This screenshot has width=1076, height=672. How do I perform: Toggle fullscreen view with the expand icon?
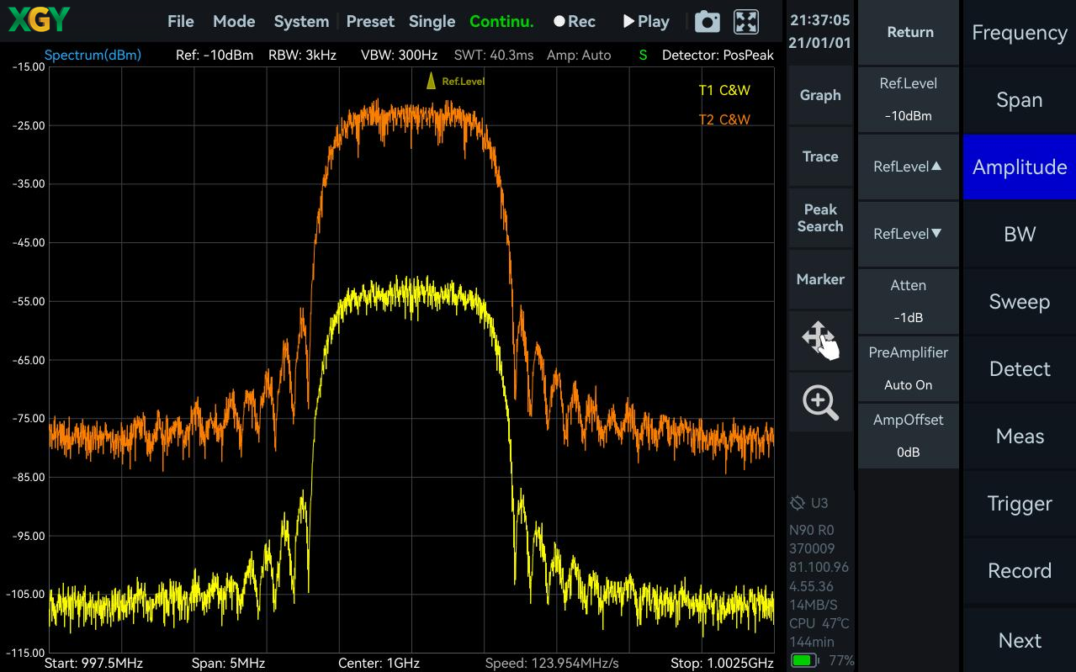[x=746, y=22]
